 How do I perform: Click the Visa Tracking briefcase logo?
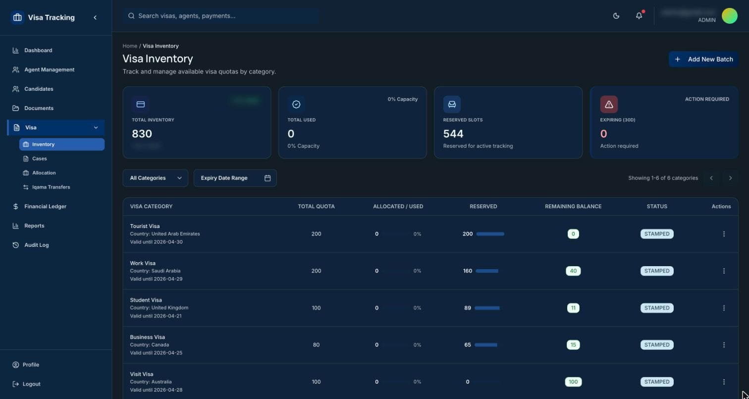(x=17, y=17)
